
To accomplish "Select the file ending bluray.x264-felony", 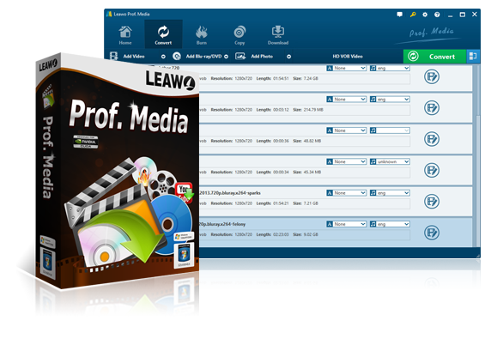I will [x=222, y=224].
